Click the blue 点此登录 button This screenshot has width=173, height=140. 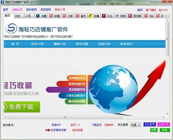pyautogui.click(x=149, y=124)
